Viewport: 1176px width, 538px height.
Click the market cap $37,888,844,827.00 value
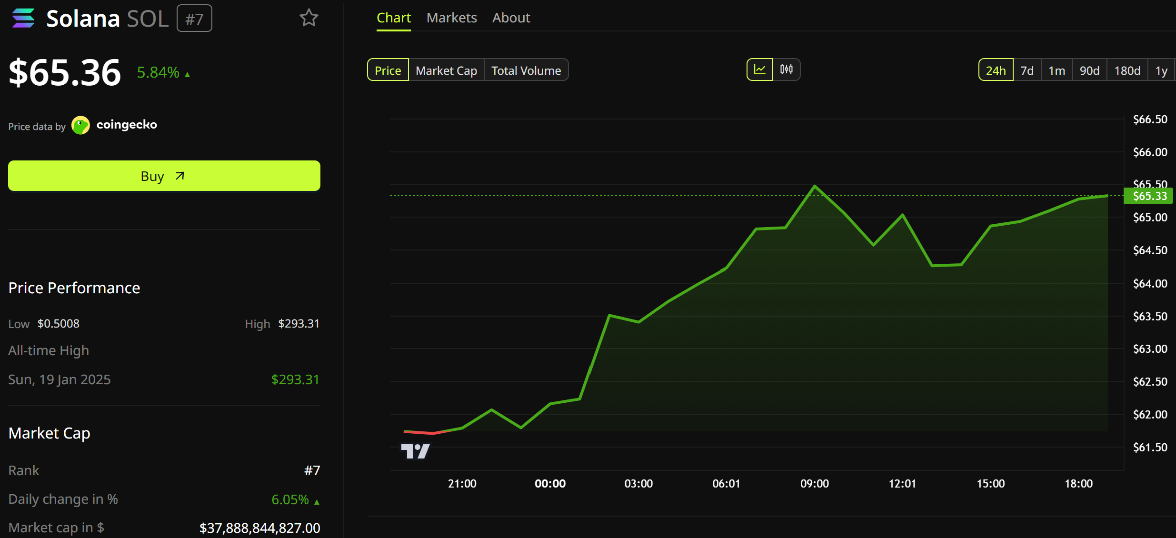coord(259,528)
